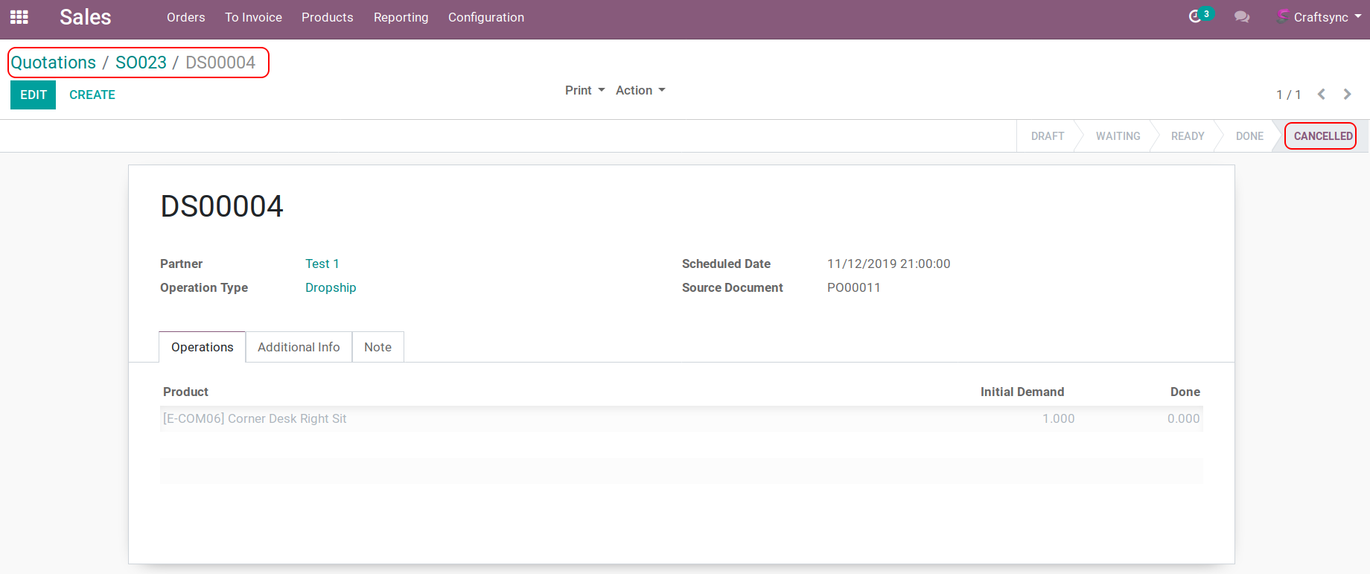This screenshot has width=1370, height=574.
Task: Go to previous record arrow
Action: pyautogui.click(x=1322, y=94)
